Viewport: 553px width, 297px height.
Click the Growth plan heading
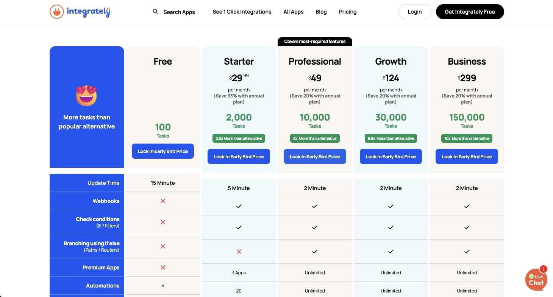(x=391, y=61)
